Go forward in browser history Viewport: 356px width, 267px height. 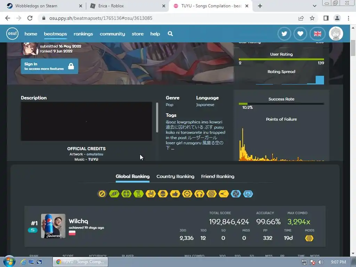click(19, 18)
